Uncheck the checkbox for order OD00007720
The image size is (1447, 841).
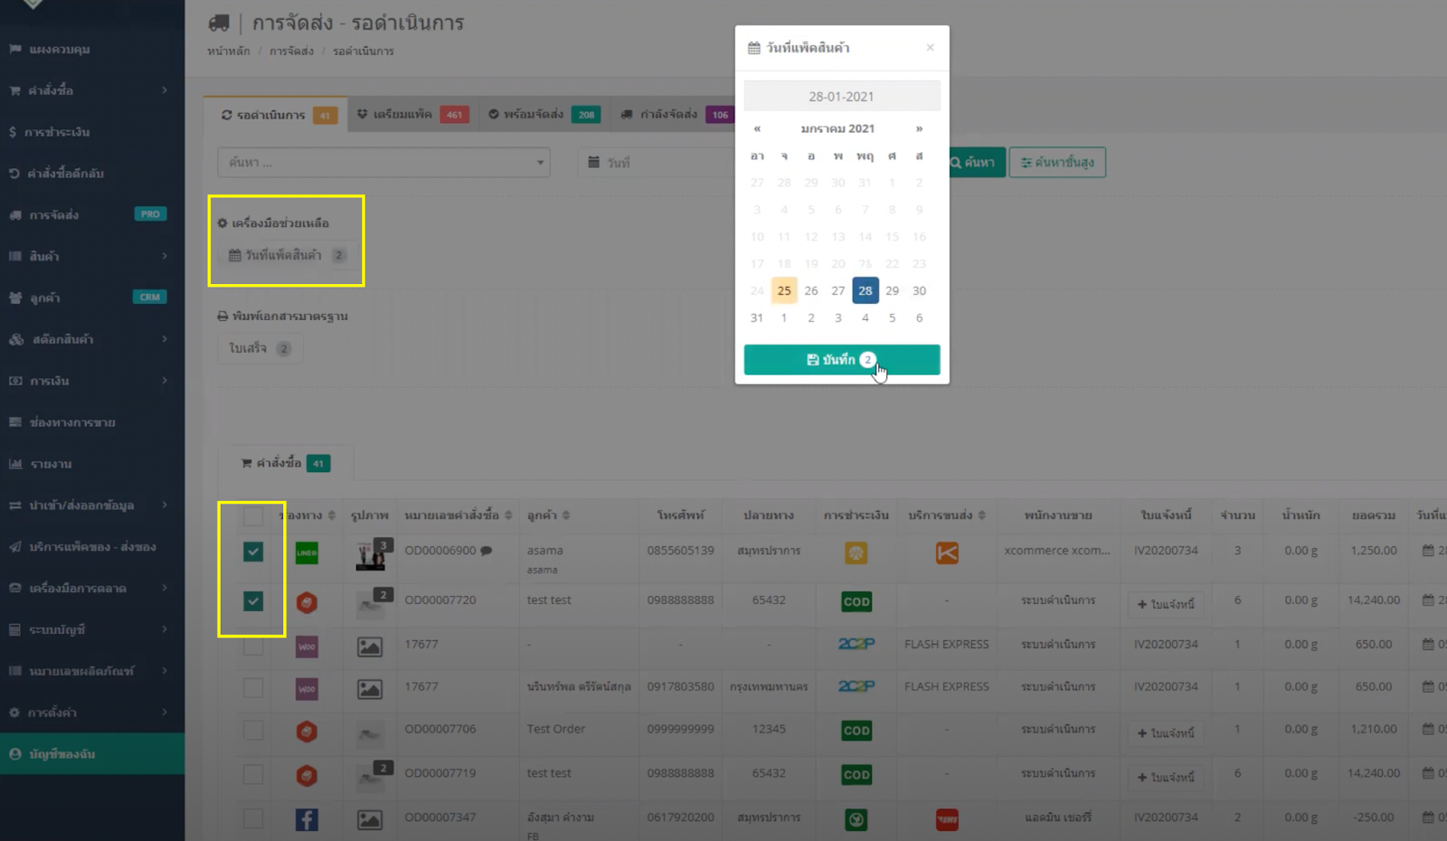[x=251, y=600]
